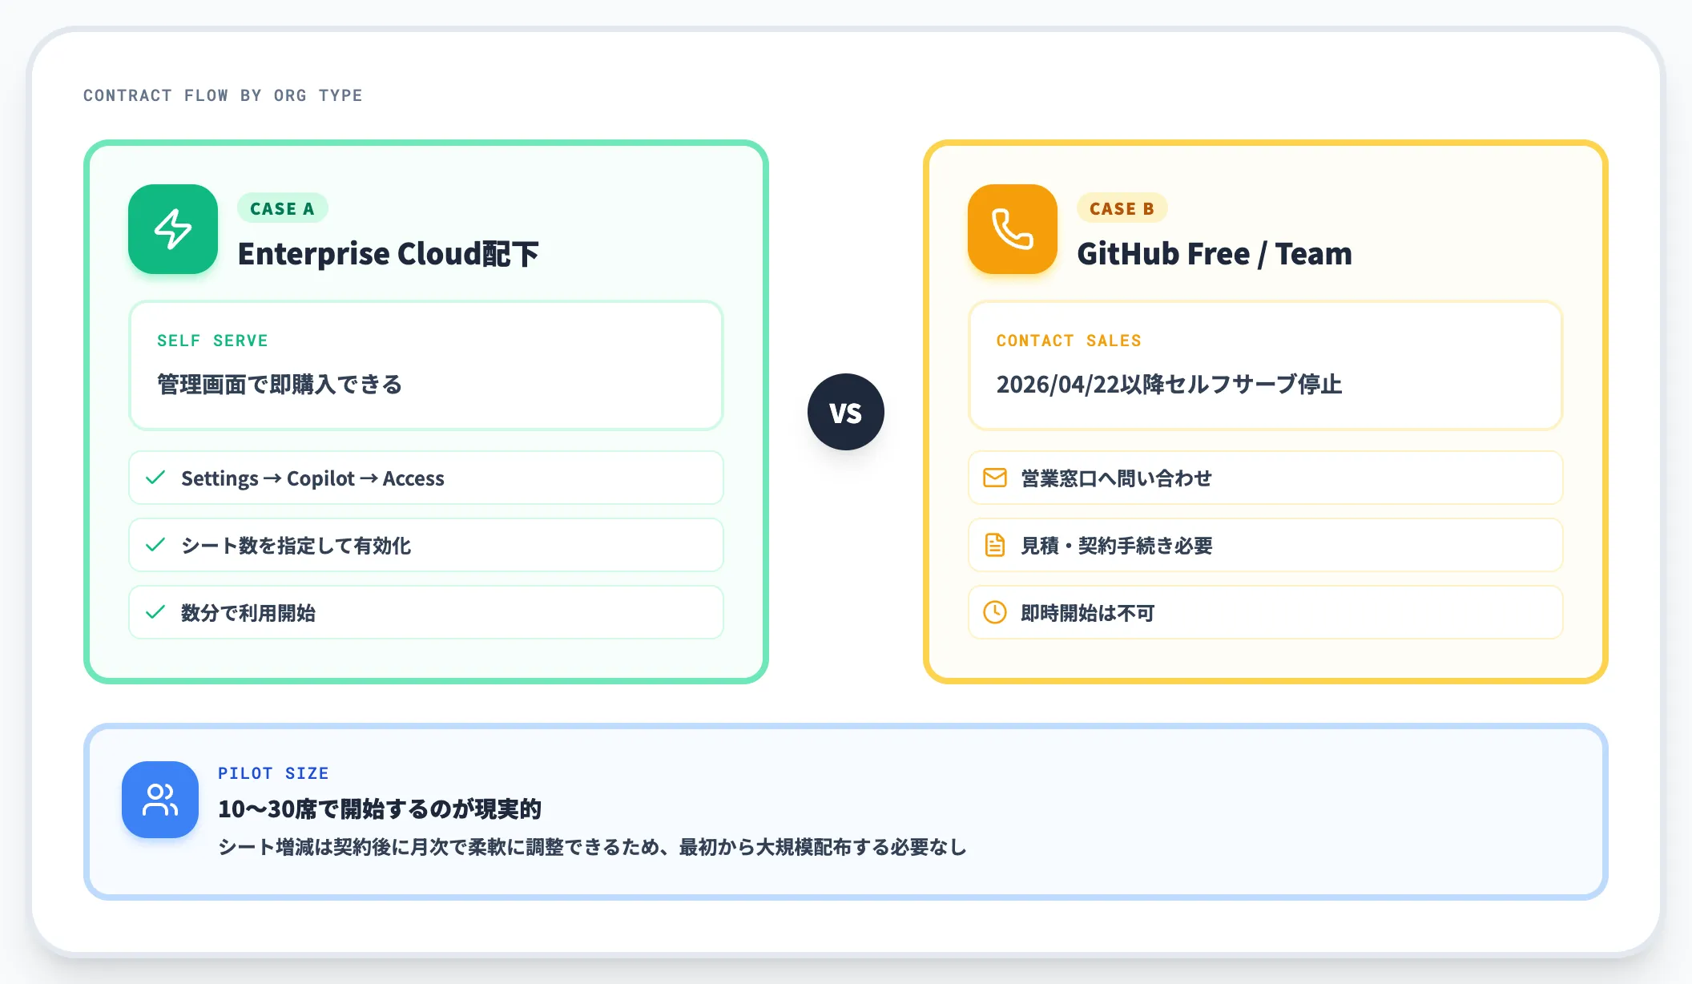Viewport: 1692px width, 984px height.
Task: Click the checkmark beside シート数を指定して有効化
Action: (x=155, y=545)
